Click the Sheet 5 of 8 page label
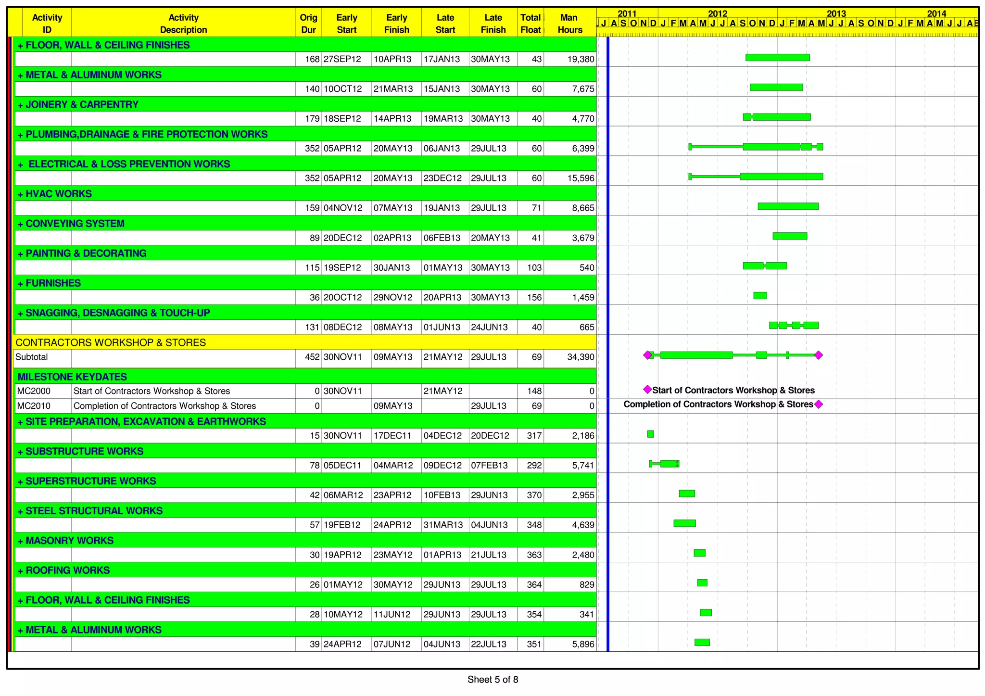 click(492, 680)
